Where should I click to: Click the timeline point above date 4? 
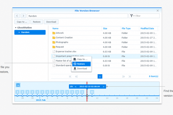coord(57,96)
